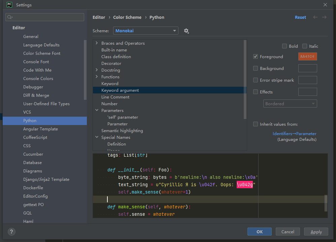Expand the Functions node

pyautogui.click(x=97, y=77)
